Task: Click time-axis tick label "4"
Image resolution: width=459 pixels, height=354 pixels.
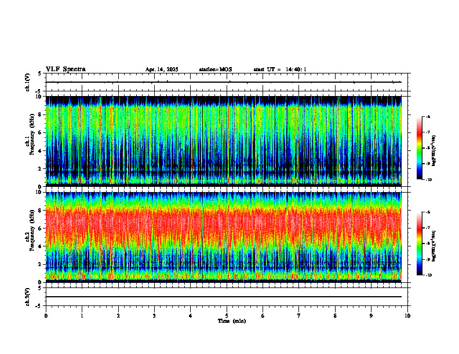Action: (x=191, y=316)
